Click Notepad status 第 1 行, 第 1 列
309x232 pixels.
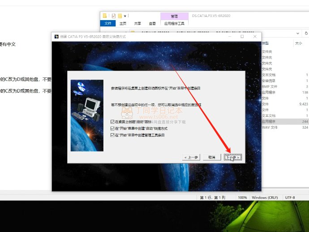(213, 198)
